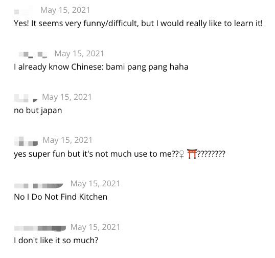This screenshot has width=275, height=258.
Task: Click date above 'I already know Chinese' comment
Action: pos(79,54)
